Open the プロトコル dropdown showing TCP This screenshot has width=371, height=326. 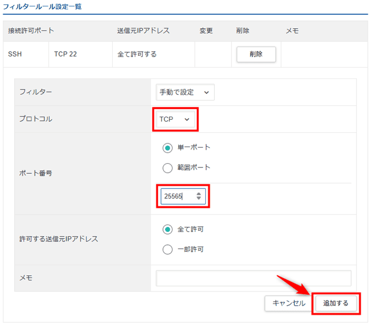point(176,119)
